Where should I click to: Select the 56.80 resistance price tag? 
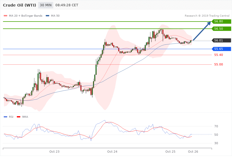coord(221,22)
